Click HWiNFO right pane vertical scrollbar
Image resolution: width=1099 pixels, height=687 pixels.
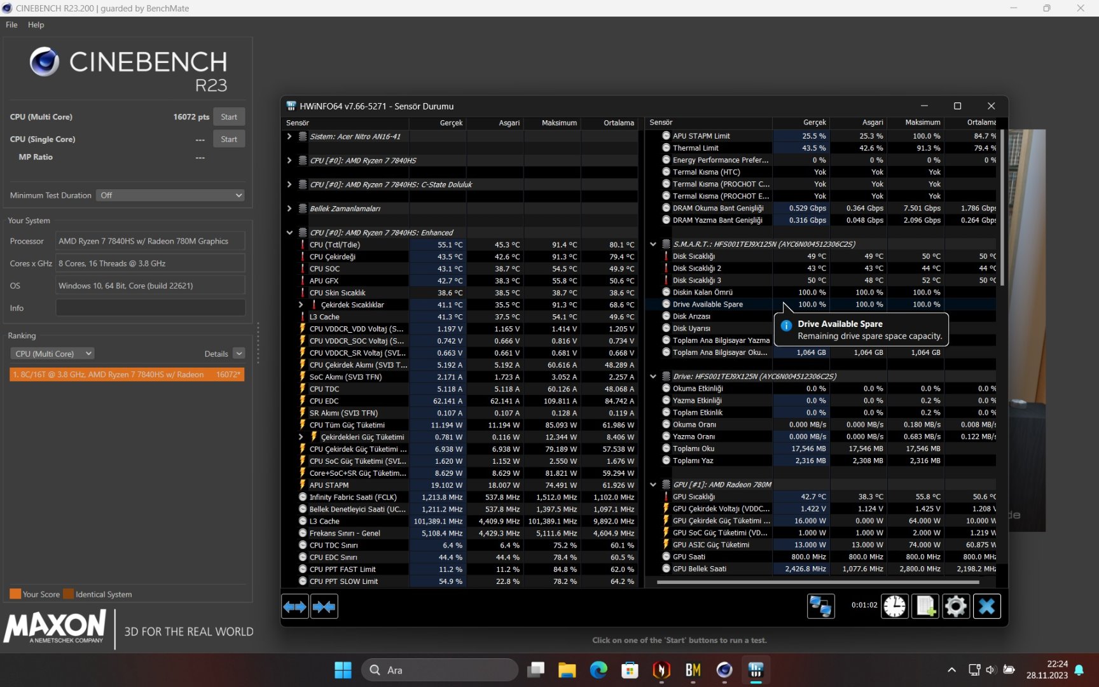click(1002, 207)
